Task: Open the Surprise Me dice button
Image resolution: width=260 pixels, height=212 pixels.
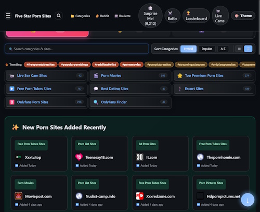Action: pyautogui.click(x=150, y=16)
